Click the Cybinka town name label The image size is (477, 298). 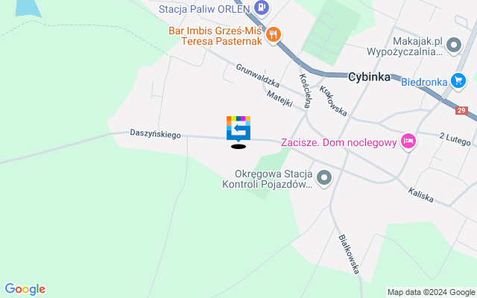[370, 77]
